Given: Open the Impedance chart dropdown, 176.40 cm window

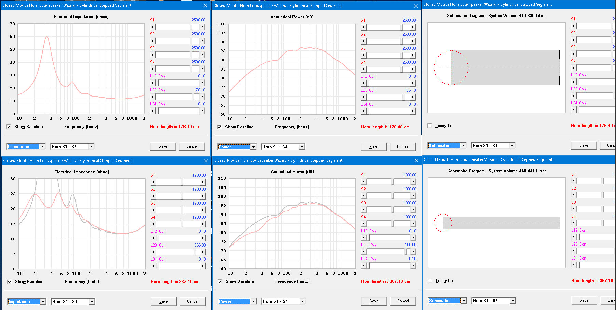Looking at the screenshot, I should click(x=43, y=147).
